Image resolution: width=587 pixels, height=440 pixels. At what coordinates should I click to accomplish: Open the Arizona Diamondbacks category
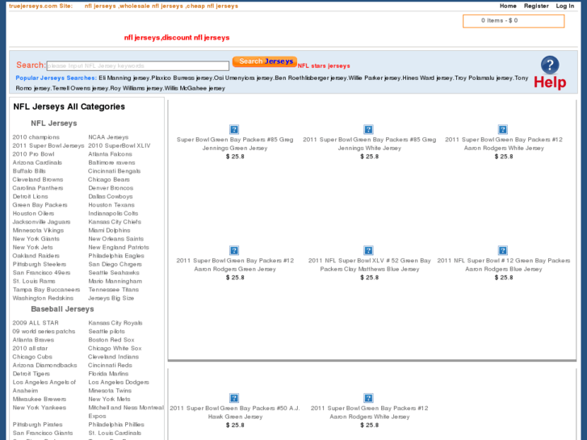coord(44,365)
